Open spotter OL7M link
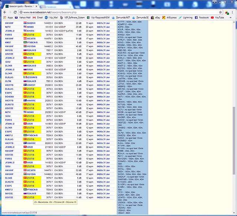 [x=8, y=81]
